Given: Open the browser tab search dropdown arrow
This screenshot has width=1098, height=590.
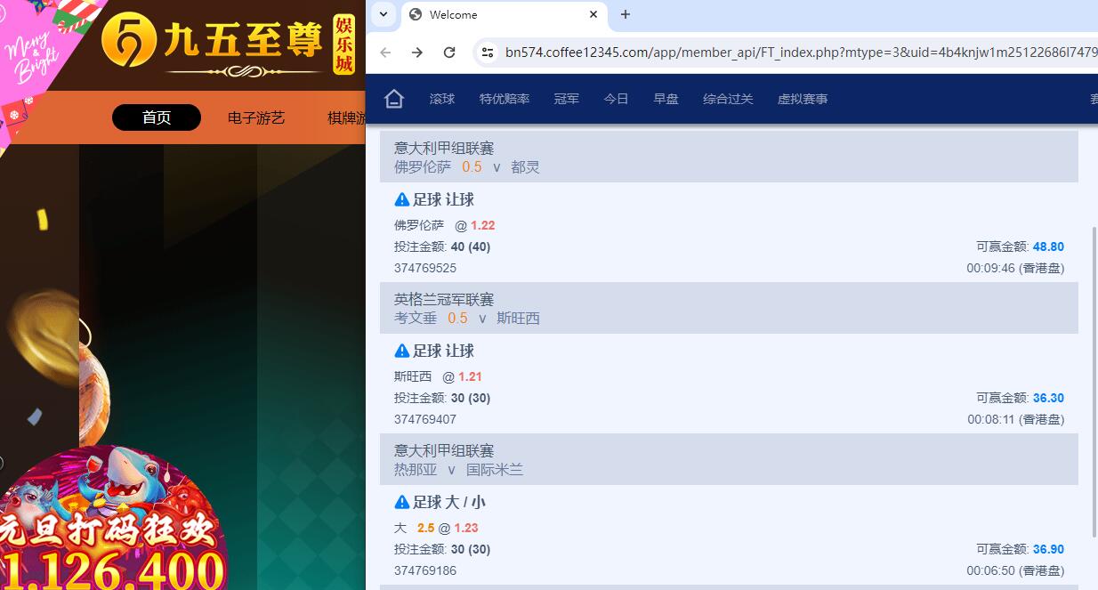Looking at the screenshot, I should tap(383, 14).
